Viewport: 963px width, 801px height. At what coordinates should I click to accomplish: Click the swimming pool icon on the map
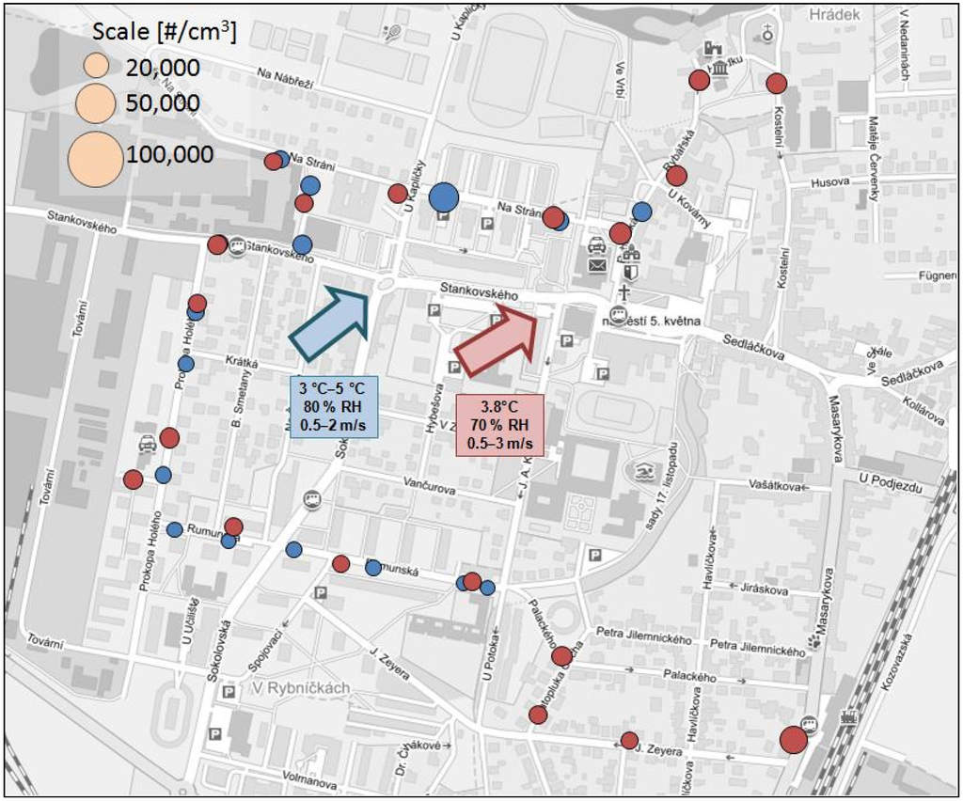tap(644, 472)
